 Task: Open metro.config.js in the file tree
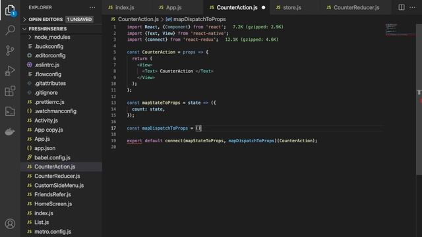pos(53,232)
